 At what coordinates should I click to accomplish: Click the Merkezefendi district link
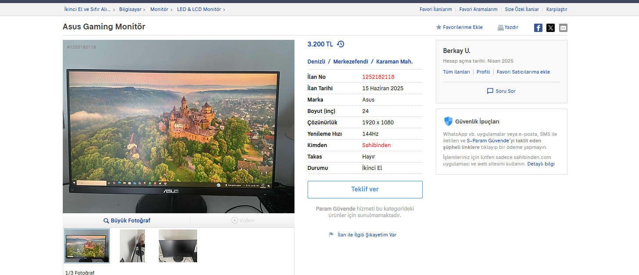pos(351,62)
